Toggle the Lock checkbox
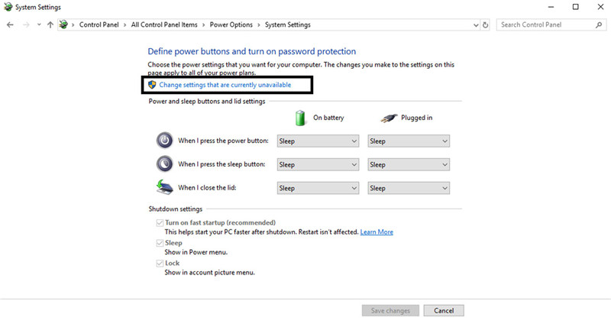 158,263
